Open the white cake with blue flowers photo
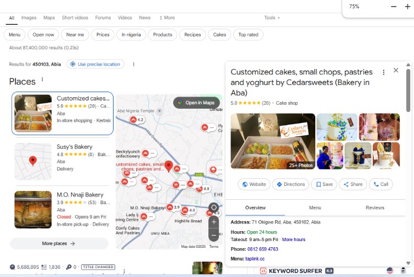The image size is (414, 277). click(337, 127)
